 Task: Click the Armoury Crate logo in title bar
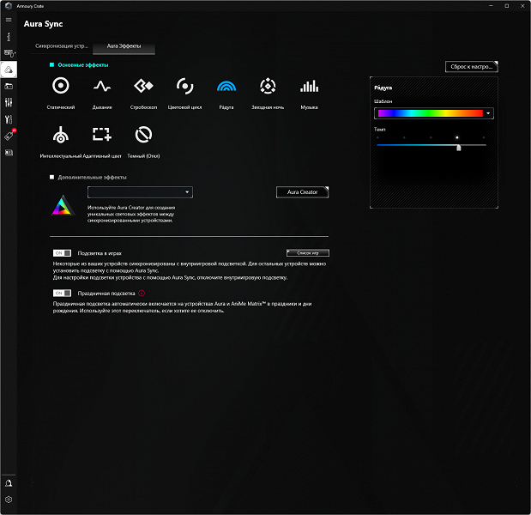pyautogui.click(x=9, y=6)
